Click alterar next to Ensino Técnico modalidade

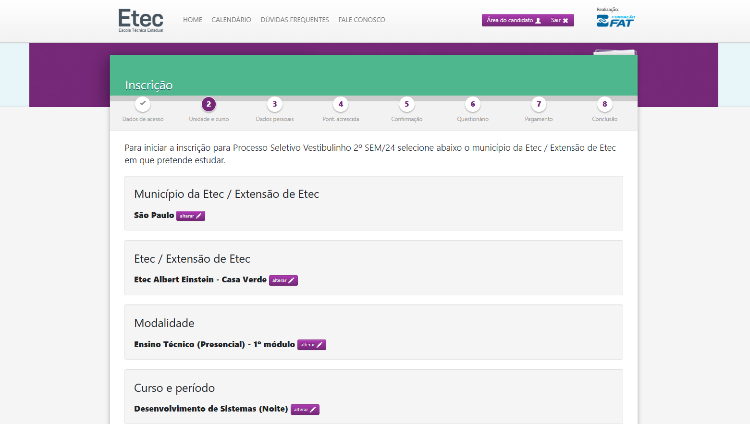312,345
